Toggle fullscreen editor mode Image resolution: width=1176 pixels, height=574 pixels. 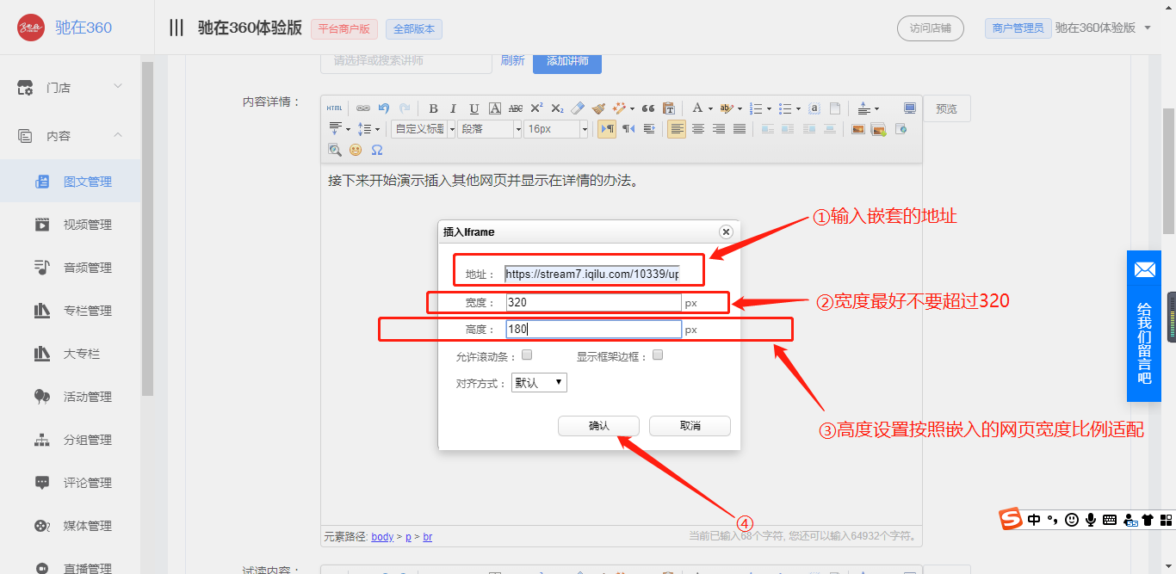[910, 108]
